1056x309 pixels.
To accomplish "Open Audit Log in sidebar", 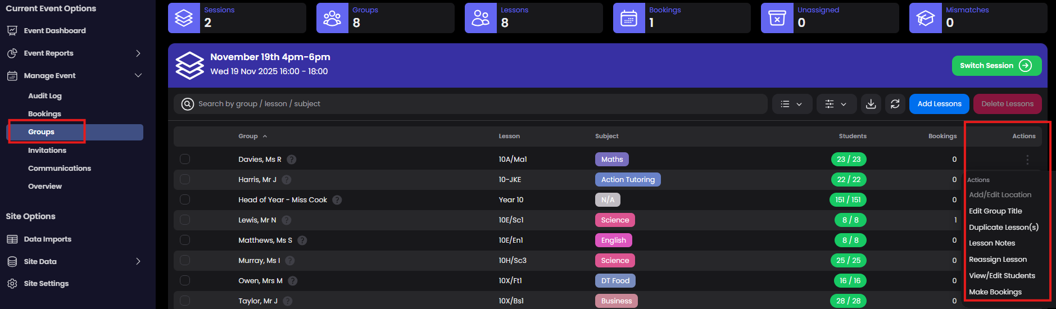I will tap(45, 96).
